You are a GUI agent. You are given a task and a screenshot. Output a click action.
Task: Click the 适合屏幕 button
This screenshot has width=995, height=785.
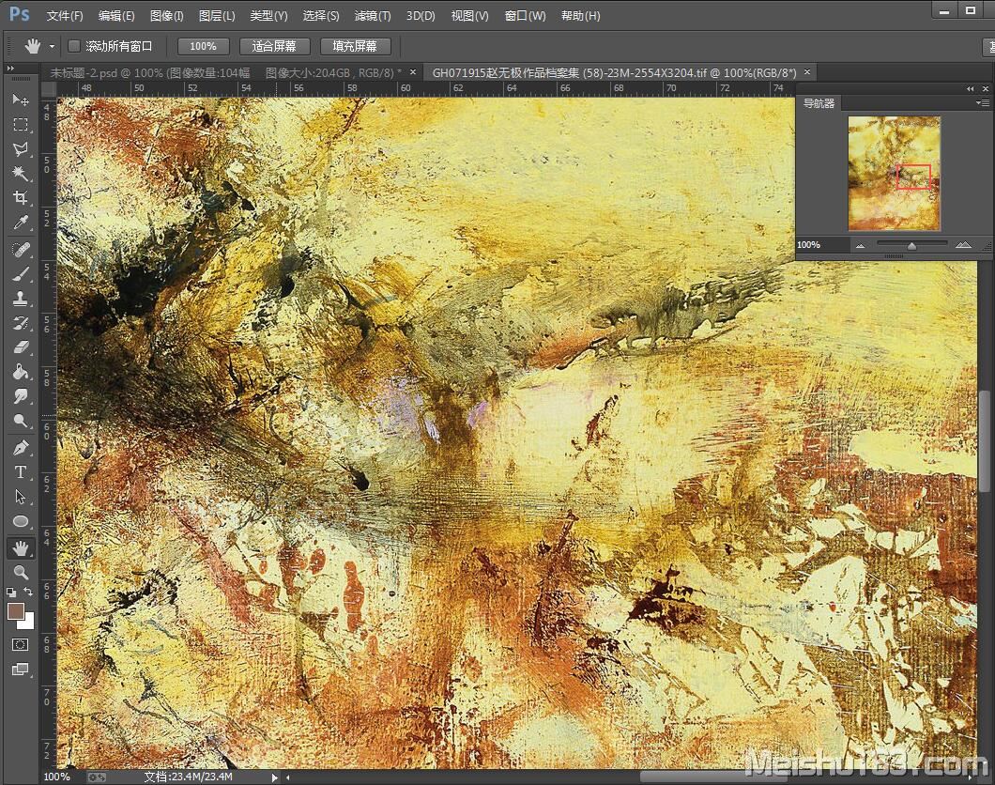tap(274, 46)
